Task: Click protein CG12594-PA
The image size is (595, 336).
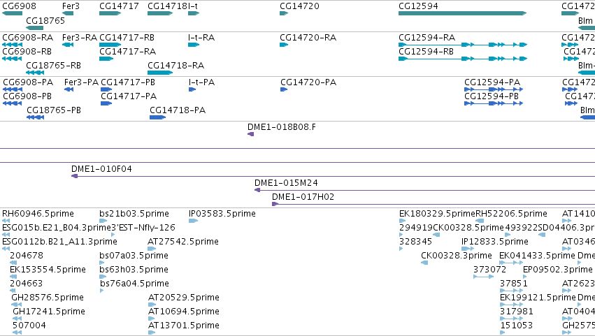Action: tap(492, 82)
